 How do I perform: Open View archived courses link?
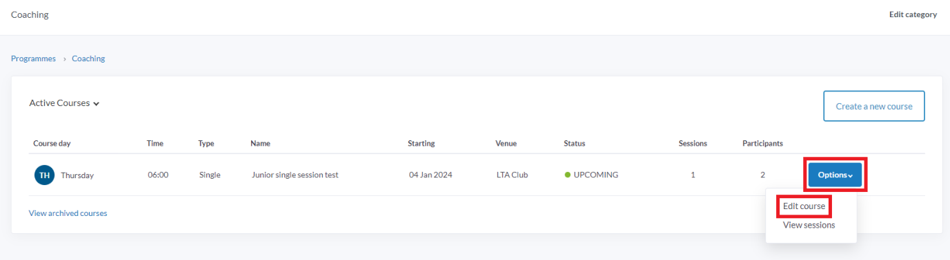coord(68,213)
